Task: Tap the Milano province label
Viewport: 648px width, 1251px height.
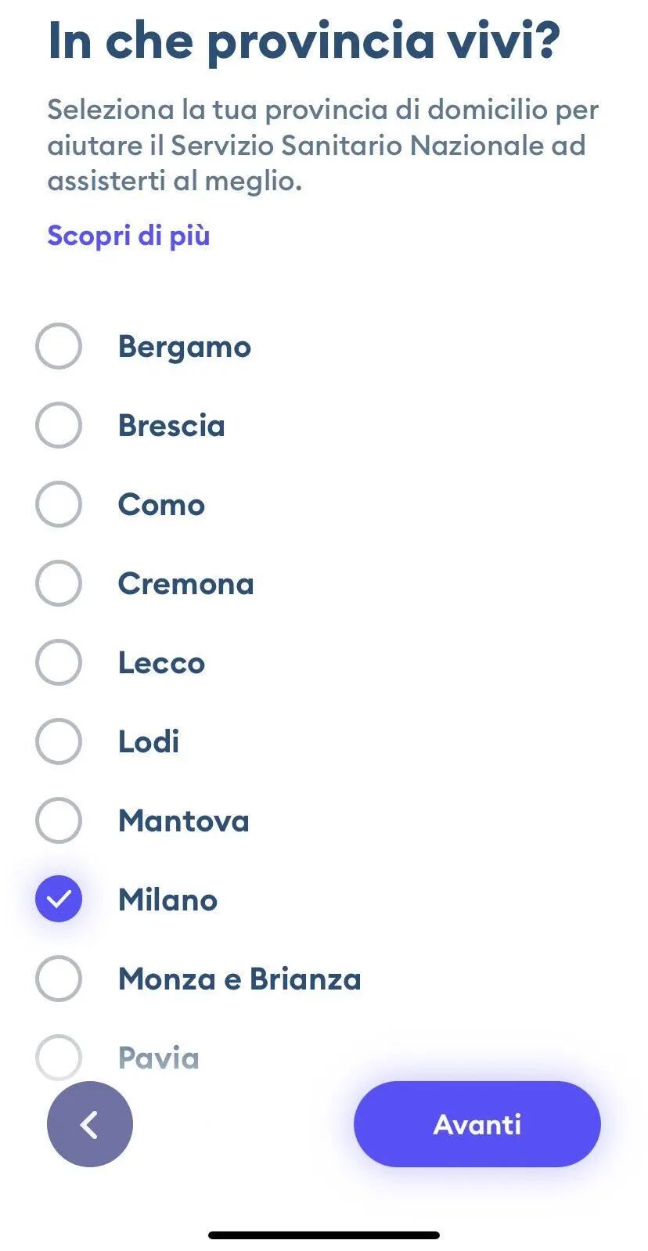Action: click(x=167, y=900)
